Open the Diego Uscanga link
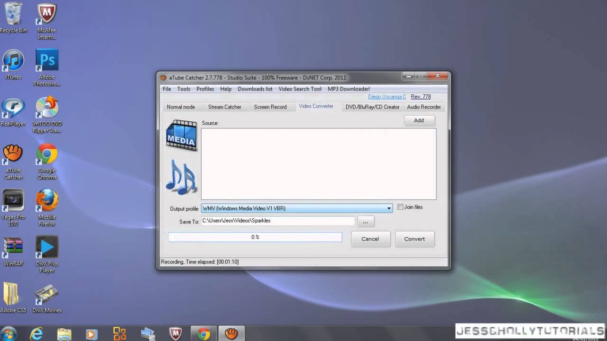607x341 pixels. (387, 97)
